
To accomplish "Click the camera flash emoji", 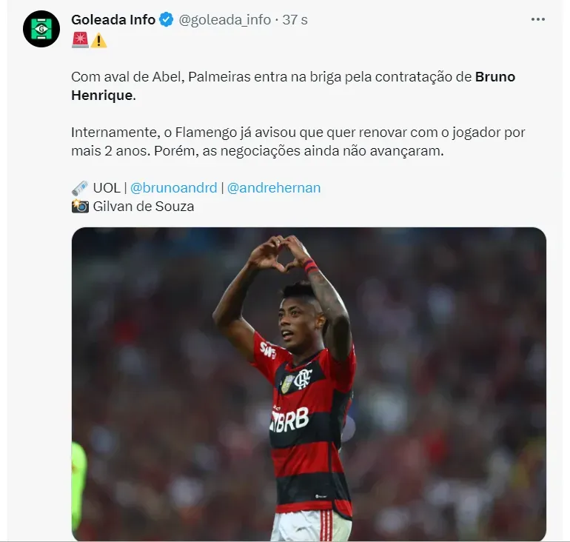I will click(80, 206).
